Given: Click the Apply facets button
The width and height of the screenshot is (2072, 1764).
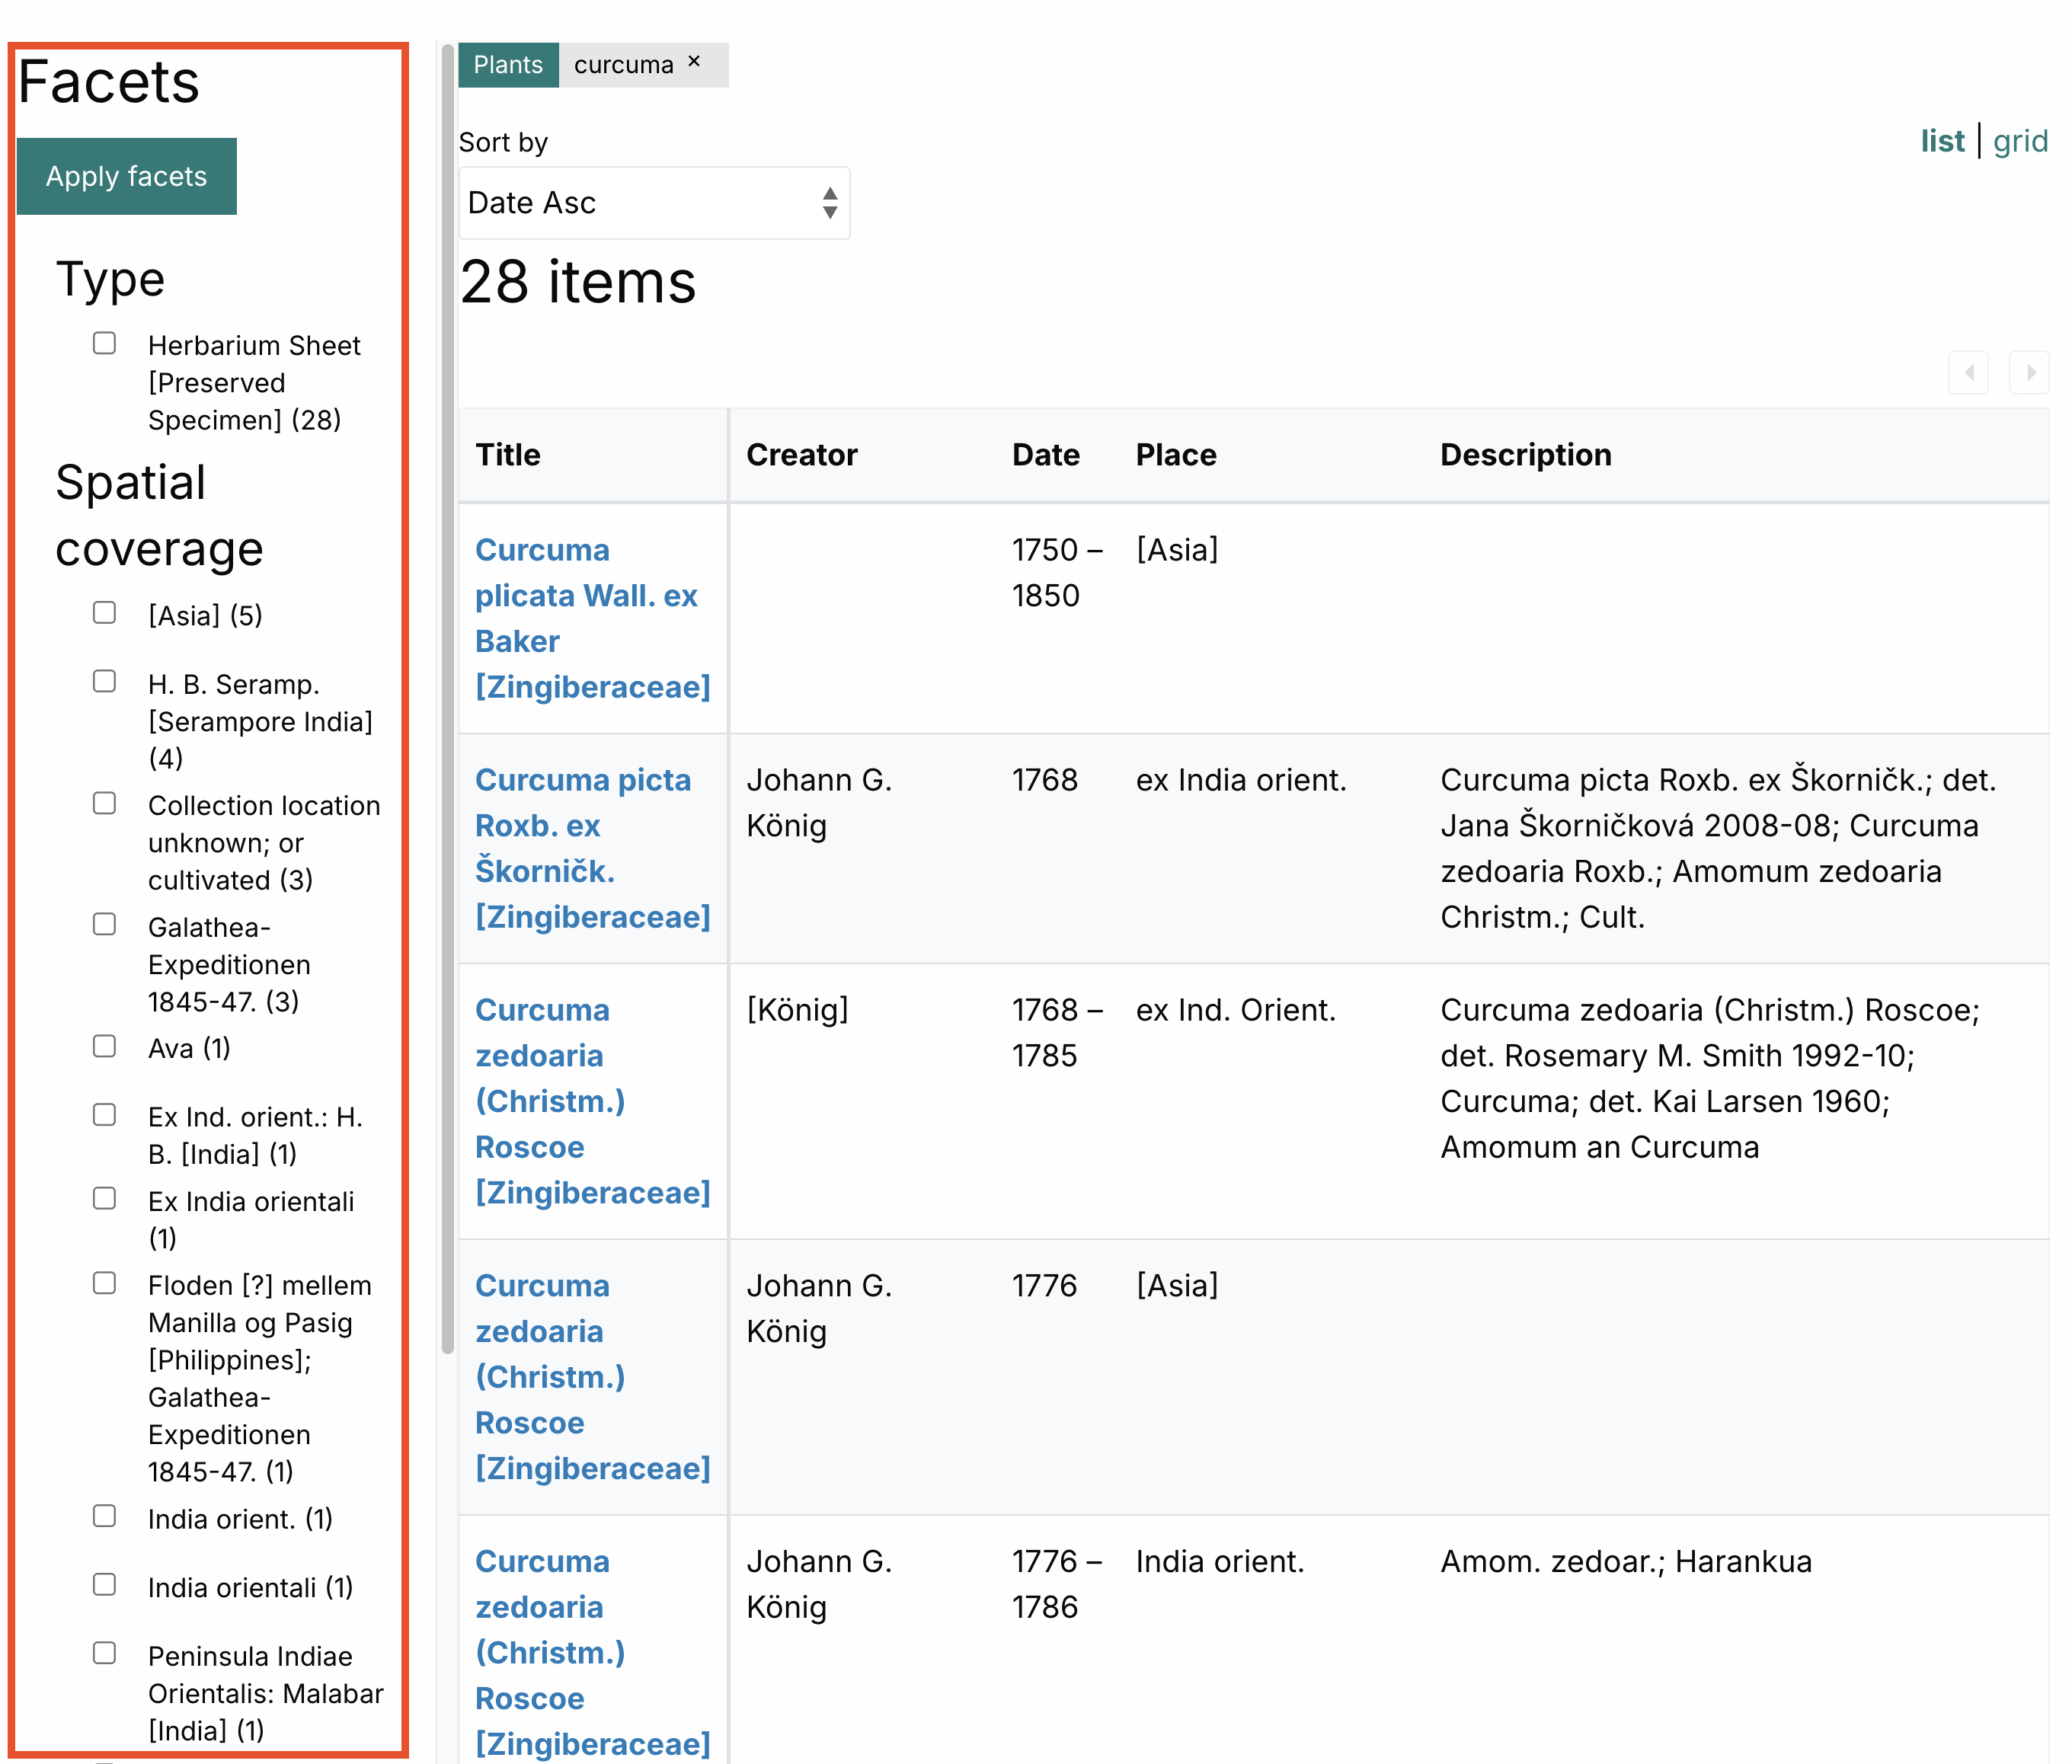Looking at the screenshot, I should point(127,177).
